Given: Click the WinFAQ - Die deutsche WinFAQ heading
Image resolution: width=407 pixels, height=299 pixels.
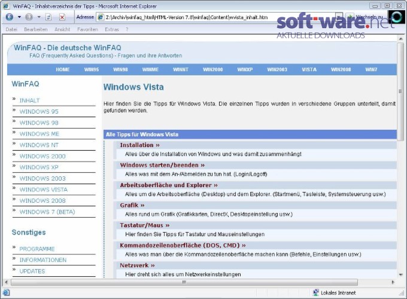Looking at the screenshot, I should click(68, 48).
